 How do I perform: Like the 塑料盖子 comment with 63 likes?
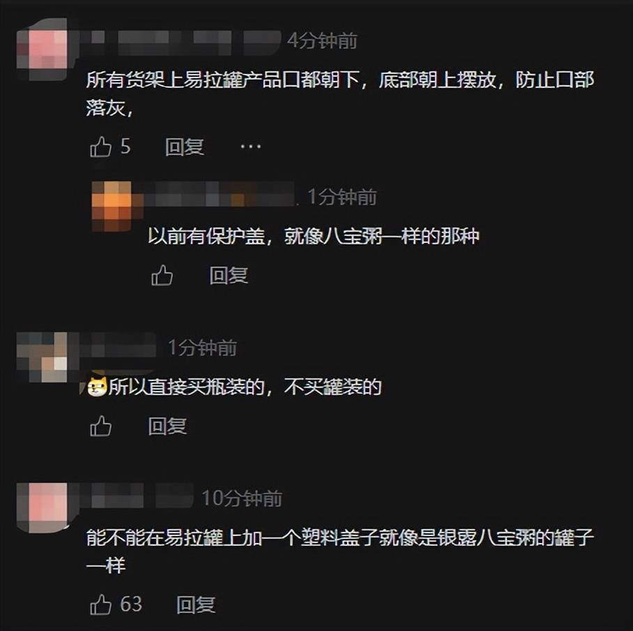[x=100, y=604]
